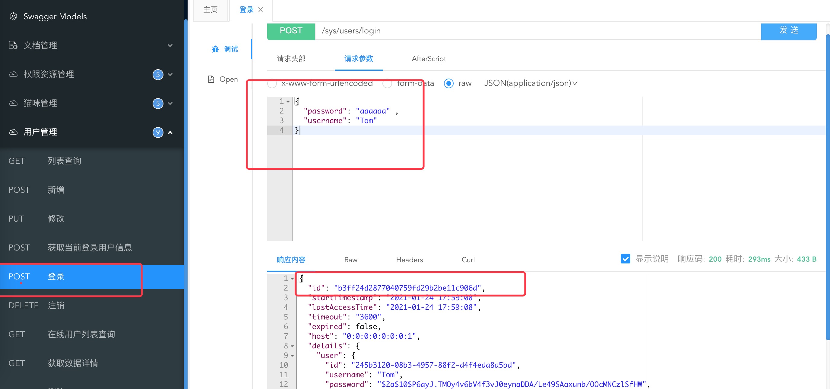Click the 用户管理 cloud API icon
This screenshot has height=389, width=830.
click(x=13, y=132)
